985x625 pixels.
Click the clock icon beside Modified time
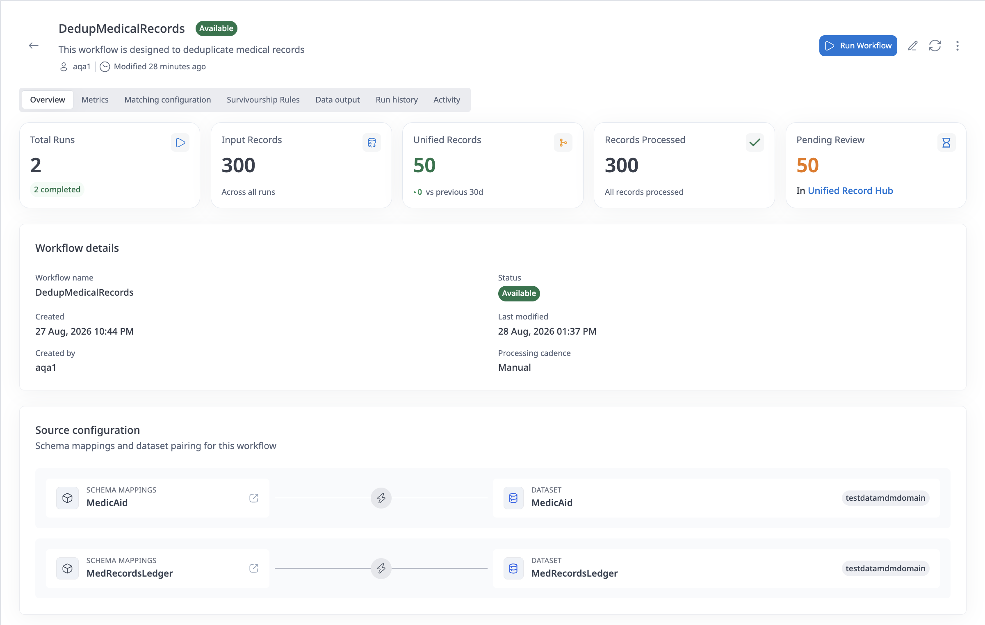coord(105,66)
